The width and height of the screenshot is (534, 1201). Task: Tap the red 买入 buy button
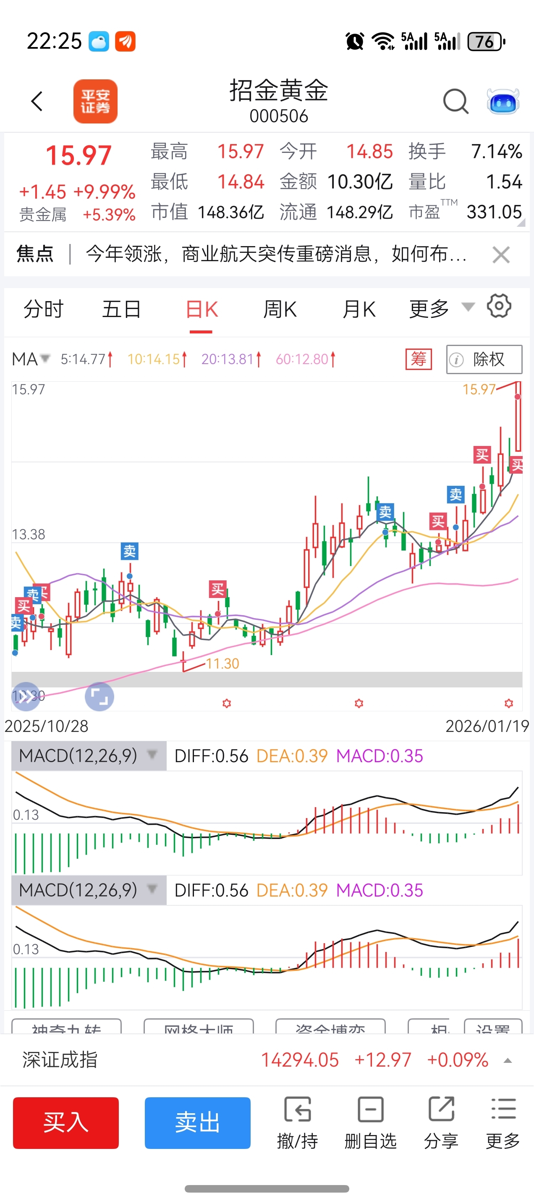tap(66, 1122)
